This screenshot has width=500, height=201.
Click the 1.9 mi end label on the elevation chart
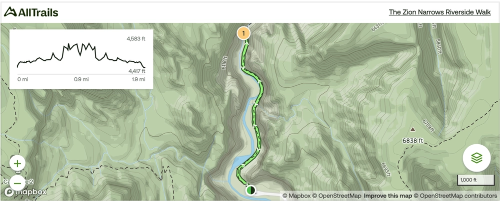pyautogui.click(x=138, y=79)
